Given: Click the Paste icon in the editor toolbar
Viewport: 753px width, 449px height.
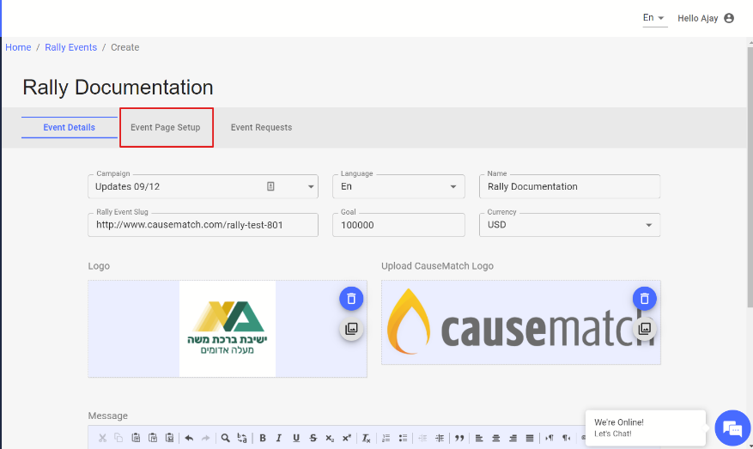Looking at the screenshot, I should (x=136, y=438).
